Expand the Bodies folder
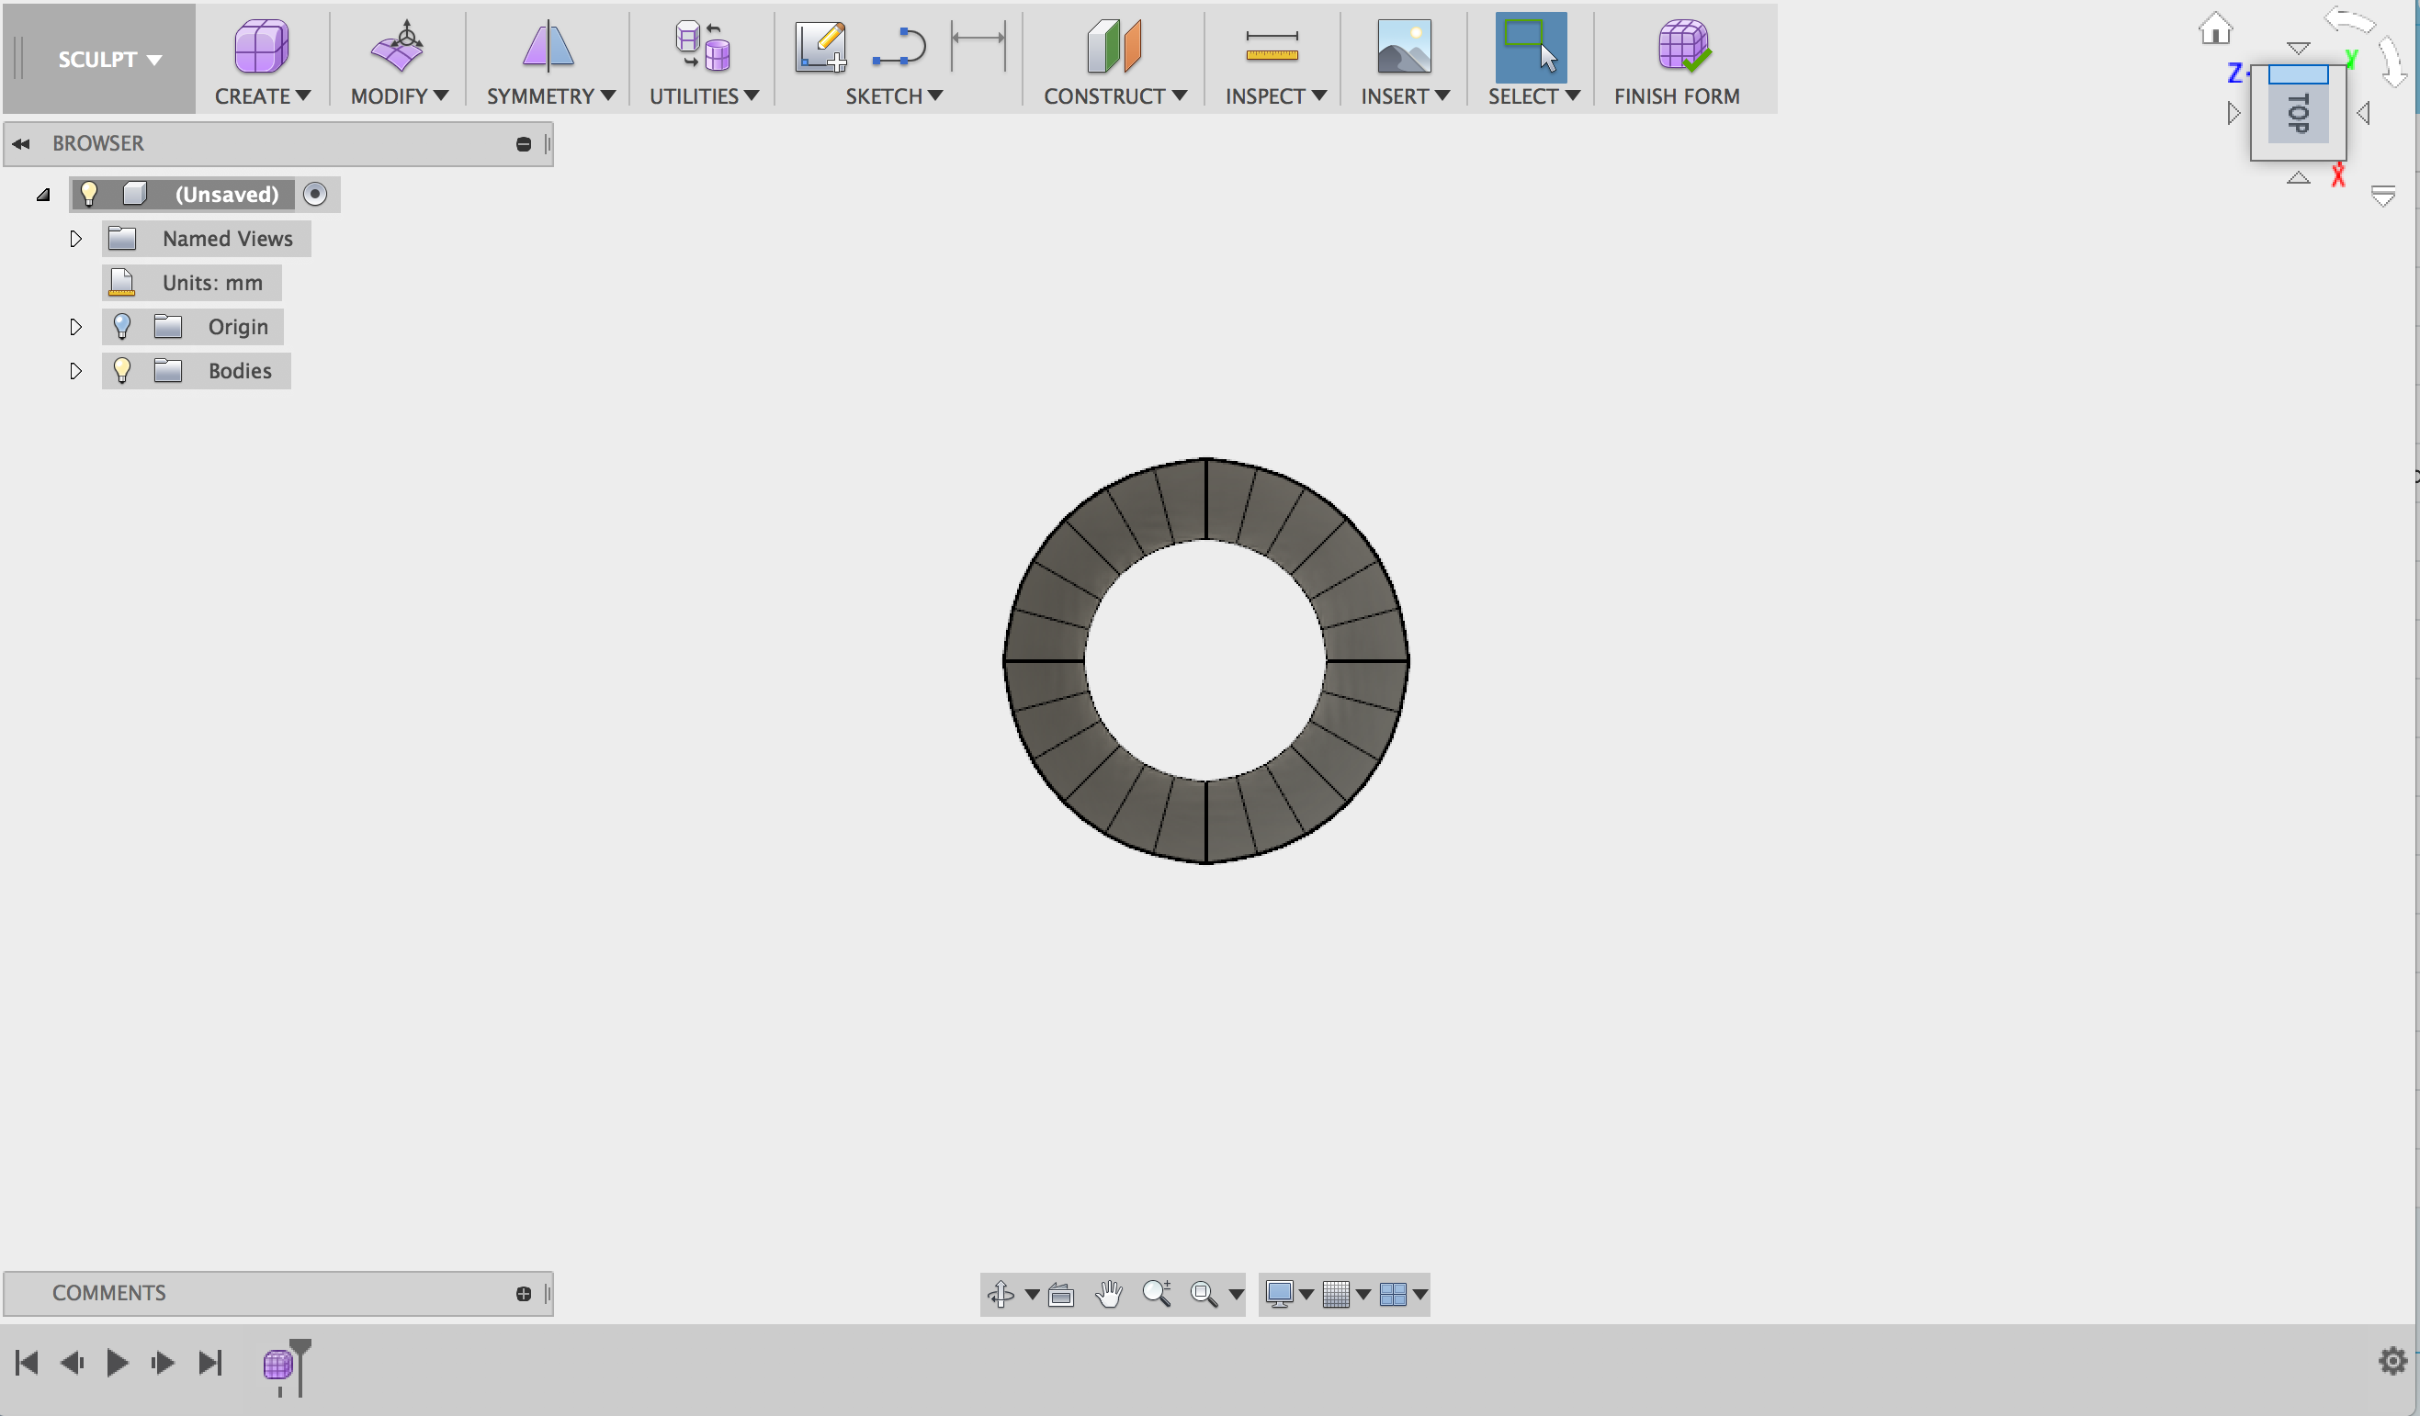 point(75,371)
